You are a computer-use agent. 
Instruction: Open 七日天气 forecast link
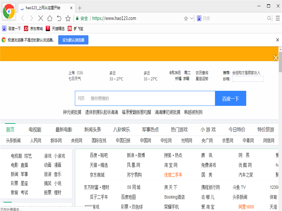(75, 78)
